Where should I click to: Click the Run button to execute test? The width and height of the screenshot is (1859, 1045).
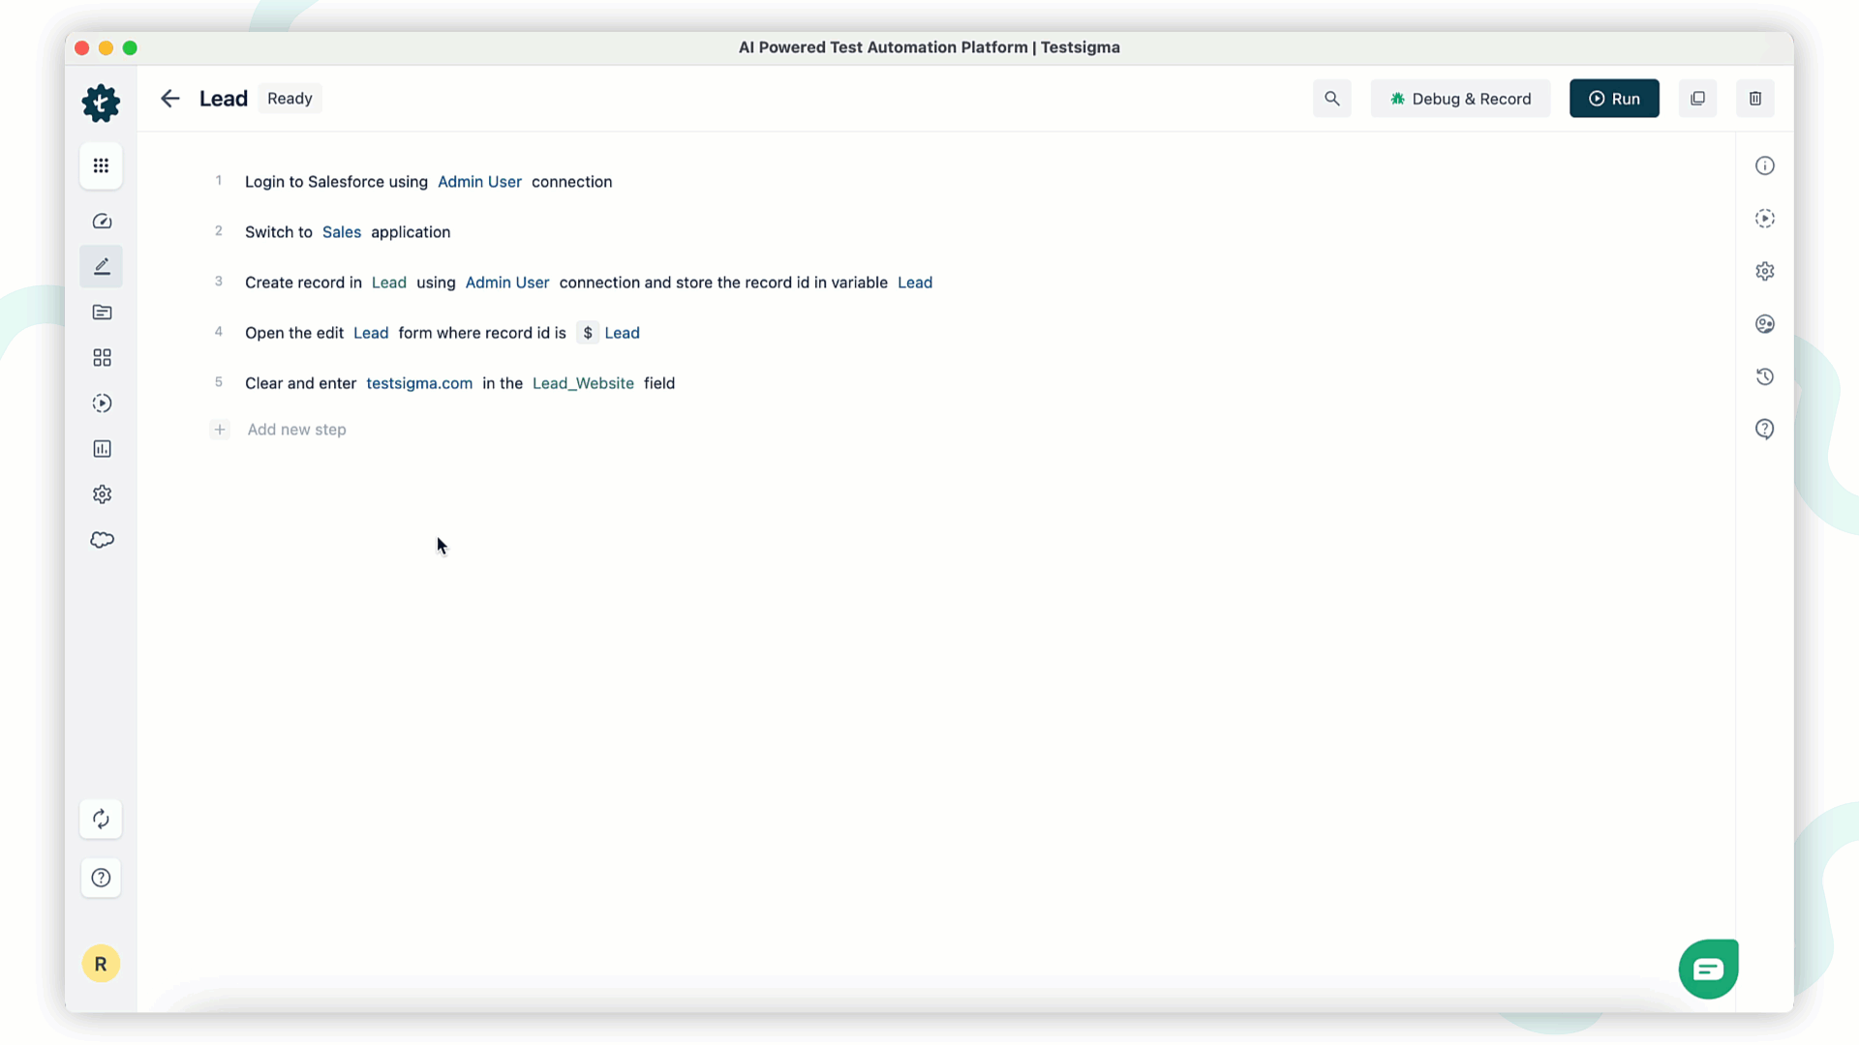tap(1612, 97)
